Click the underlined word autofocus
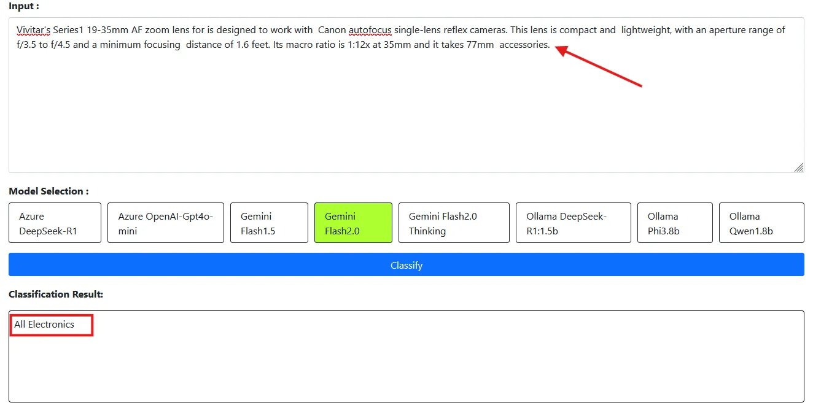This screenshot has height=408, width=813. coord(371,29)
